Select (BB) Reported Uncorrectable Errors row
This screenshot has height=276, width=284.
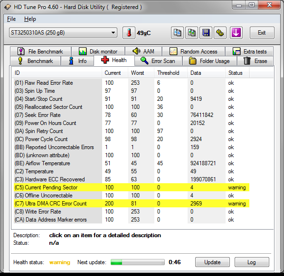(x=131, y=147)
